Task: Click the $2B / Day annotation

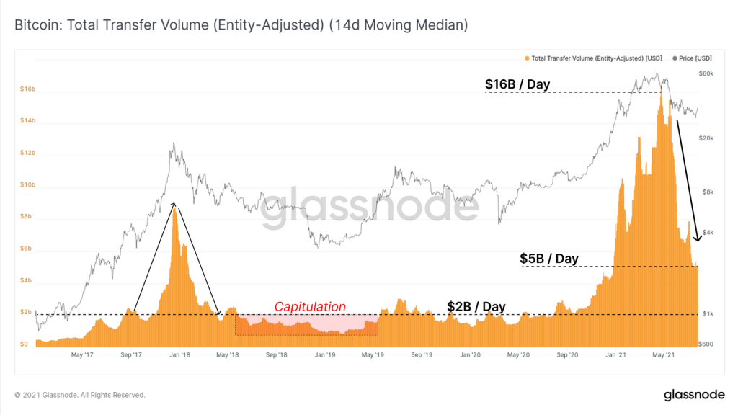Action: 476,306
